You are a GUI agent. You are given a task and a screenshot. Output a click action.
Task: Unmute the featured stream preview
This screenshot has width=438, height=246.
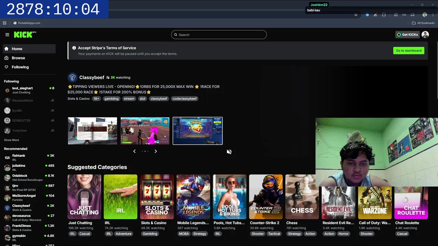229,152
